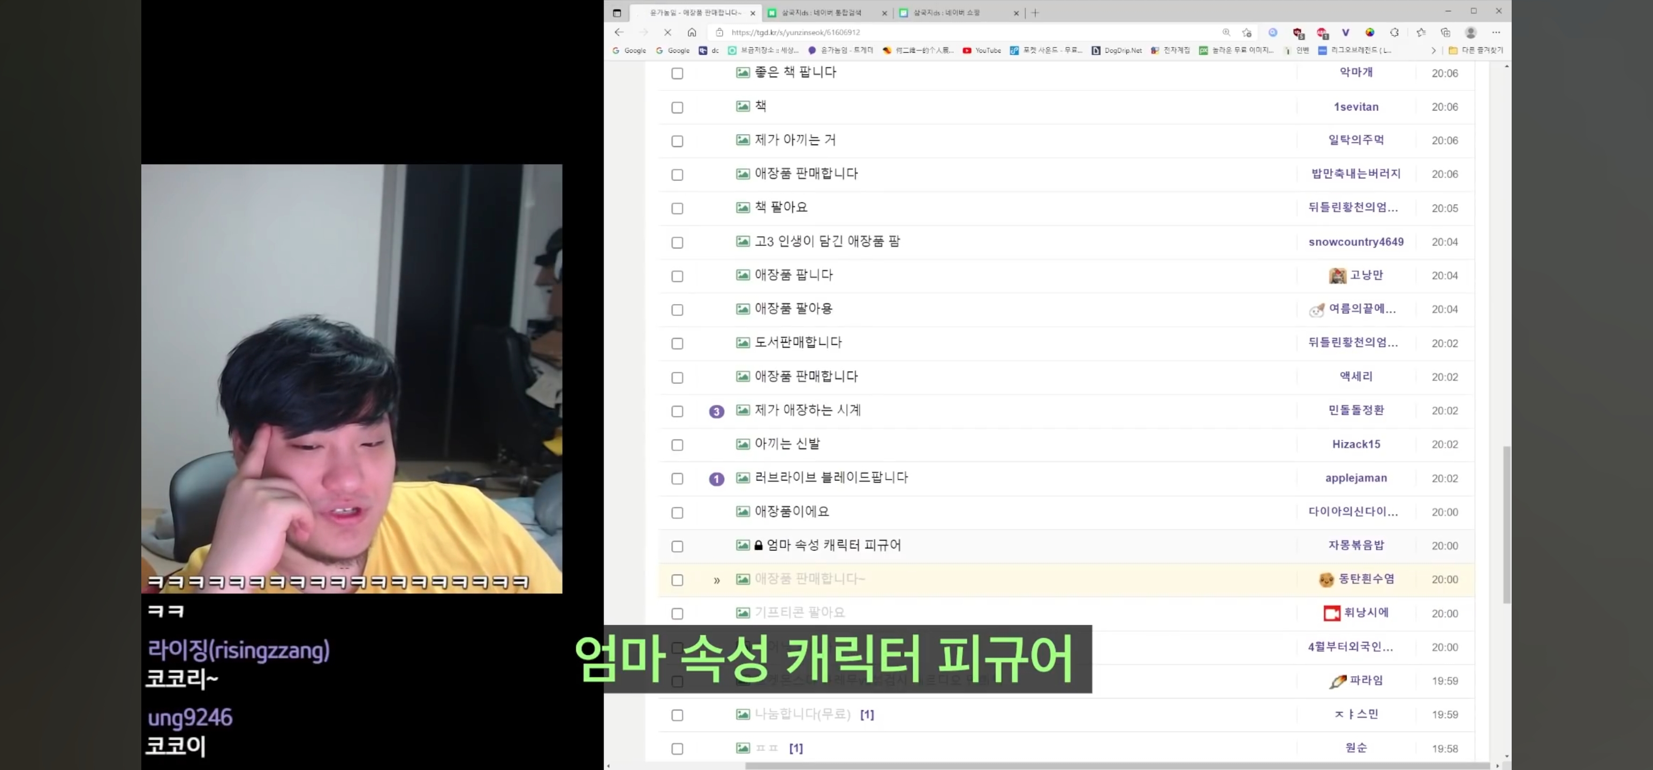Expand the bookmarks overflow chevron

1434,50
